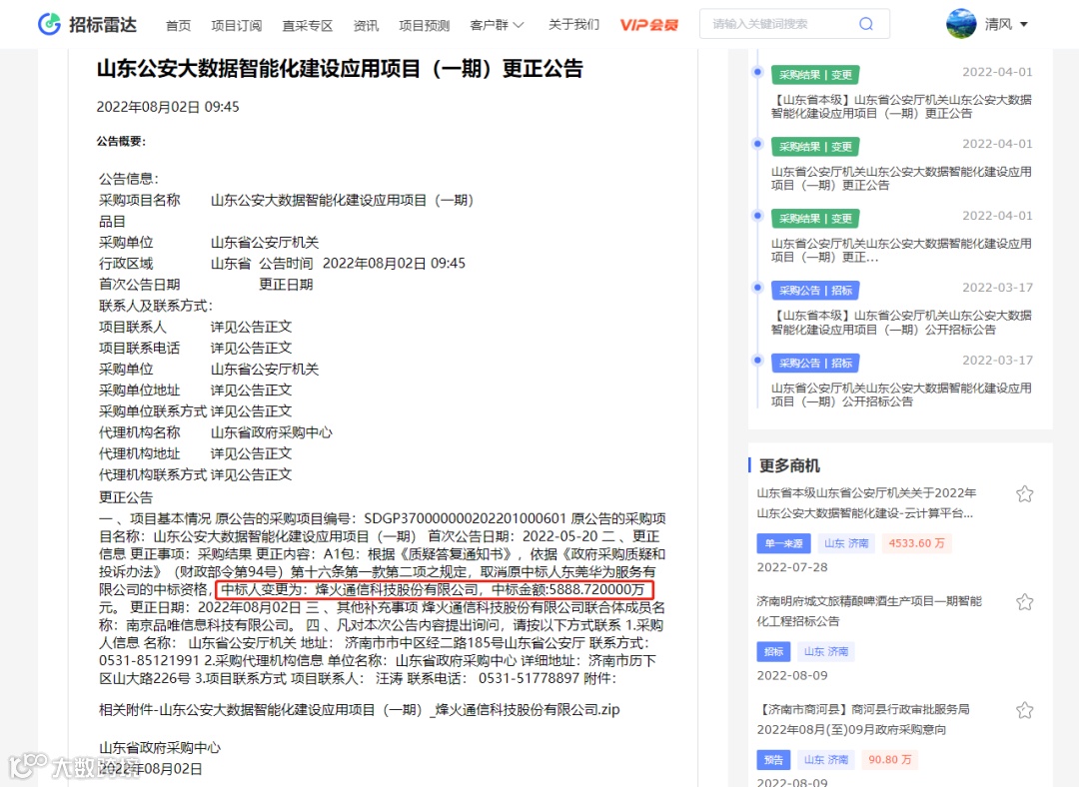
Task: Click the 山东 济南 tag beside 单一来源
Action: point(846,543)
